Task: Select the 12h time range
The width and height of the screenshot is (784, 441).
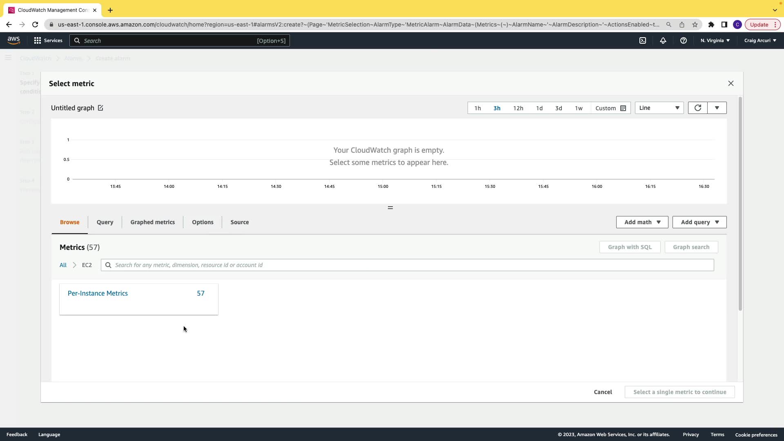Action: coord(518,108)
